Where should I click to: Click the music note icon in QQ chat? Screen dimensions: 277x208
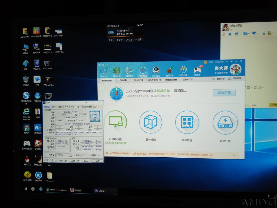click(x=255, y=87)
